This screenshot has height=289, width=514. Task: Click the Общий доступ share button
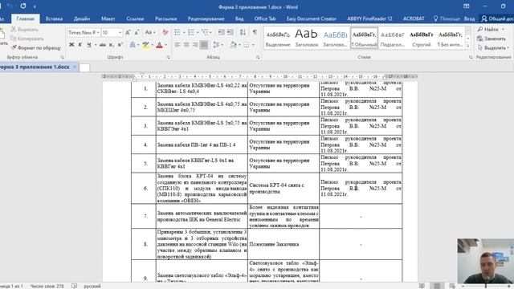496,18
